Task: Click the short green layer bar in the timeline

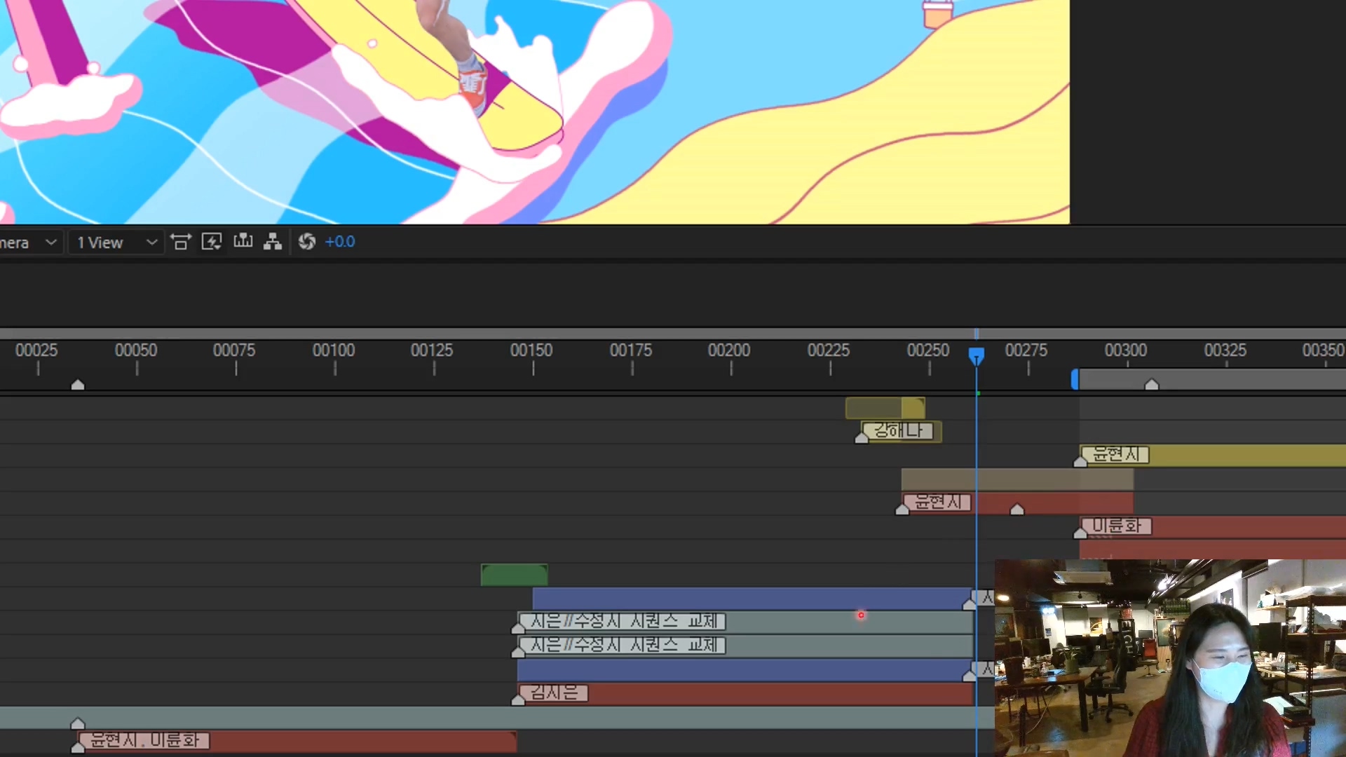Action: point(514,574)
